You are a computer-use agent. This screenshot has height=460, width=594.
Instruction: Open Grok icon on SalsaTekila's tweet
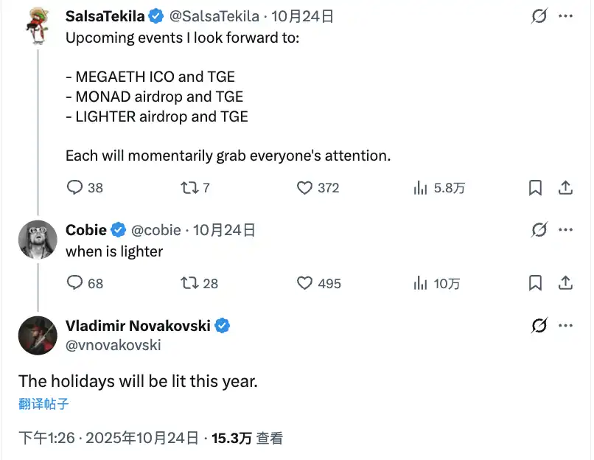click(539, 16)
